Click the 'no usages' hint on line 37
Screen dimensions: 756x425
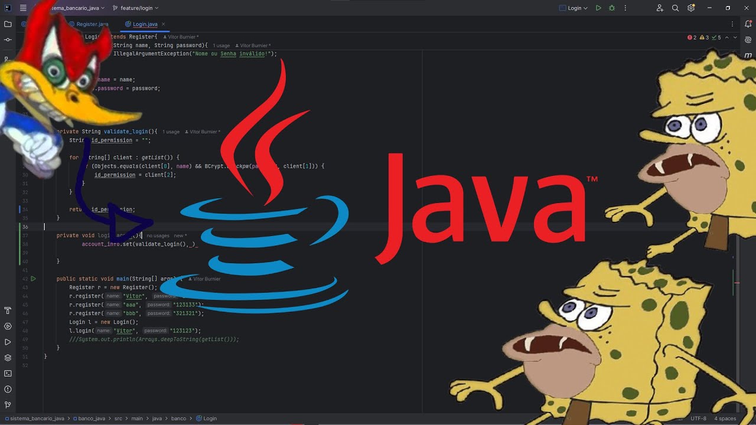158,236
